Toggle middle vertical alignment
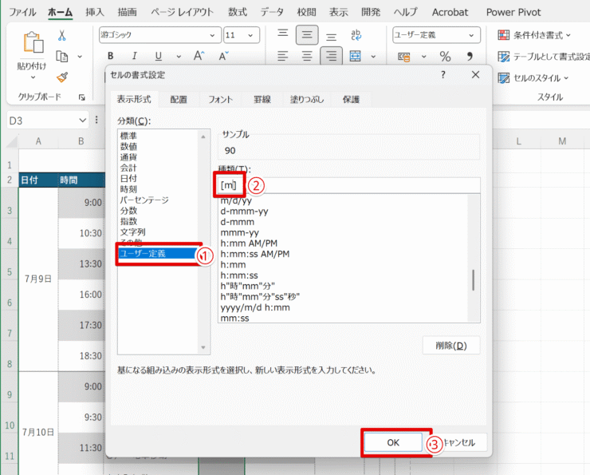 coord(307,35)
